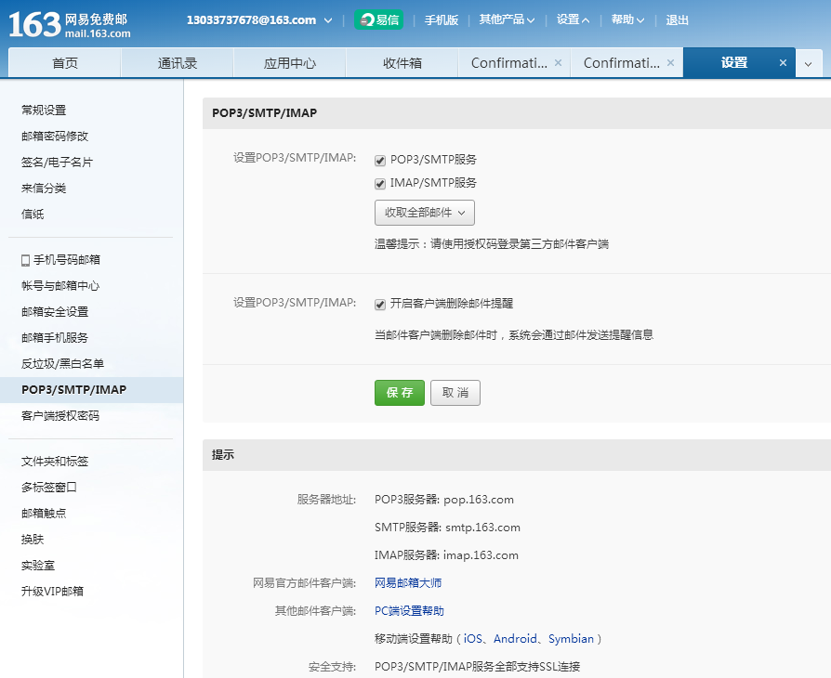The width and height of the screenshot is (831, 678).
Task: Disable the IMAP/SMTP服务 checkbox
Action: click(379, 183)
